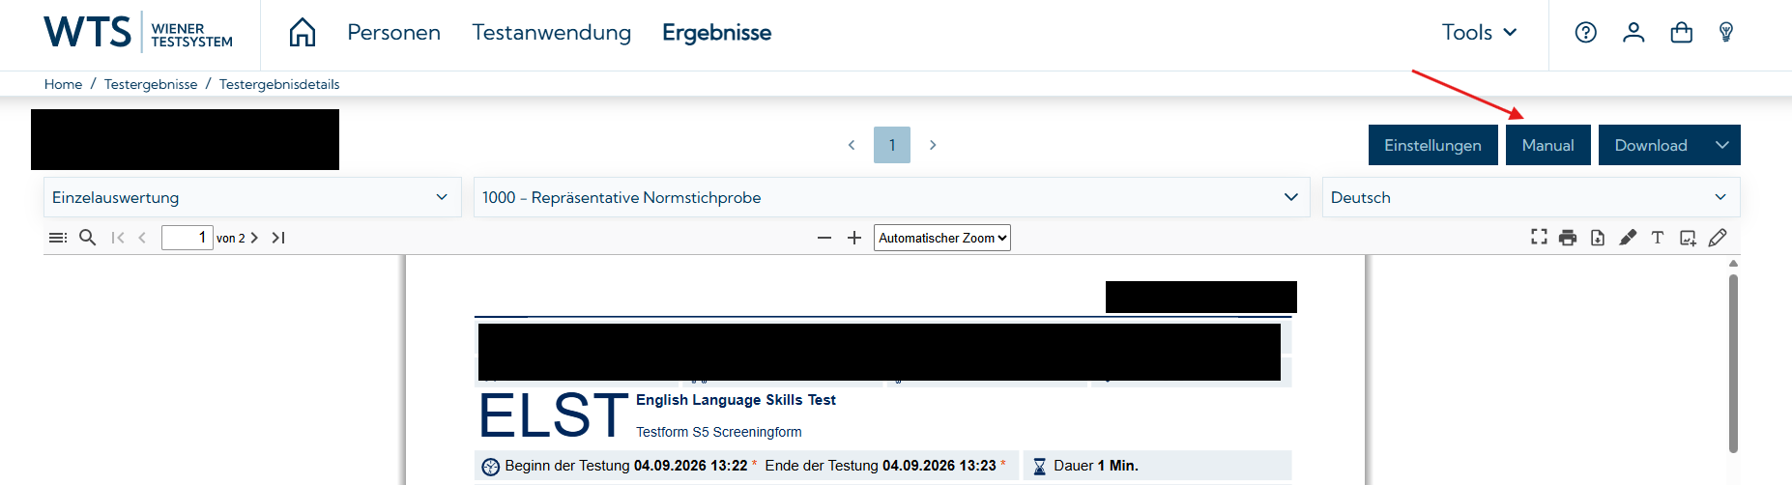Viewport: 1792px width, 485px height.
Task: Open the Ergebnisse menu
Action: pyautogui.click(x=716, y=32)
